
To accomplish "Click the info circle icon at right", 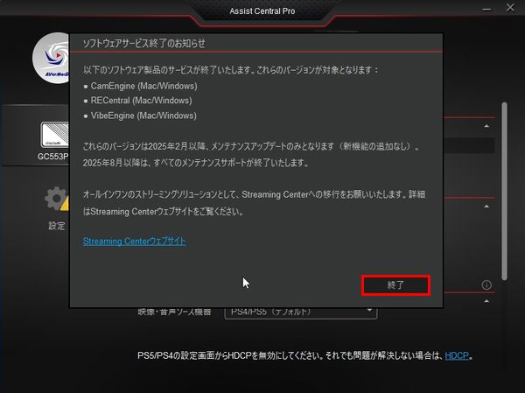I will 486,285.
